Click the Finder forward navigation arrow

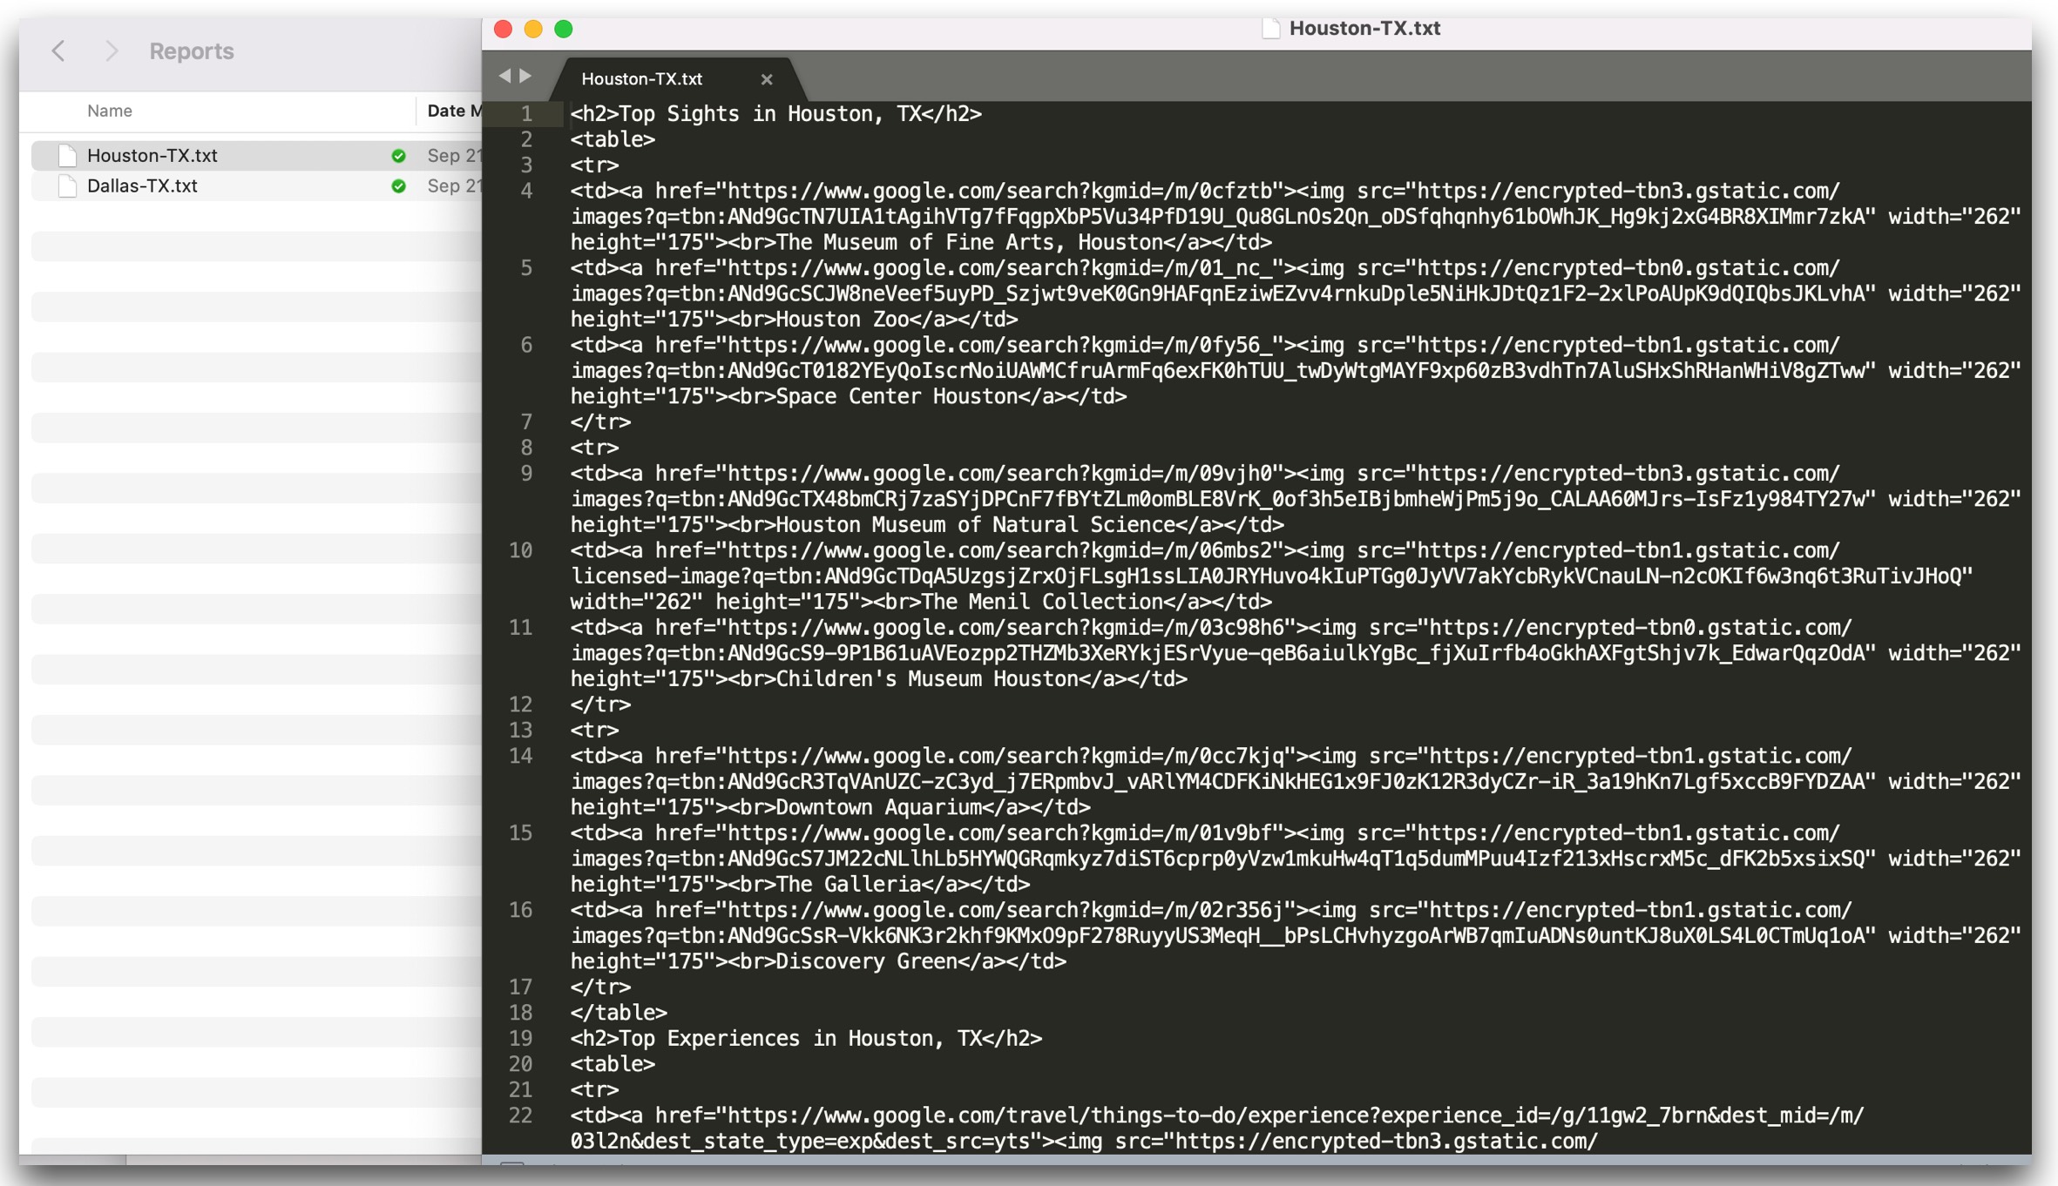click(x=111, y=51)
